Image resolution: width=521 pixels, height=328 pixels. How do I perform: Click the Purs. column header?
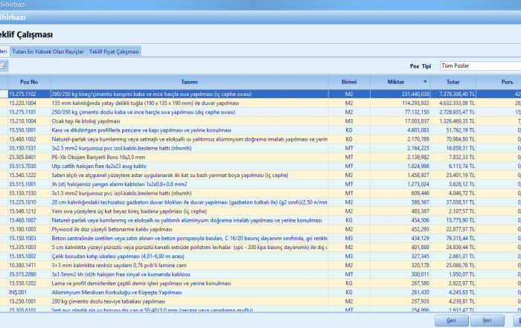pyautogui.click(x=506, y=81)
